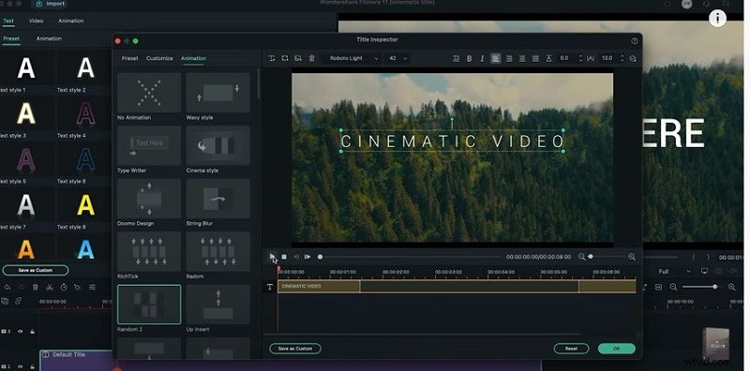Open the Roboto Light font dropdown

coord(354,58)
